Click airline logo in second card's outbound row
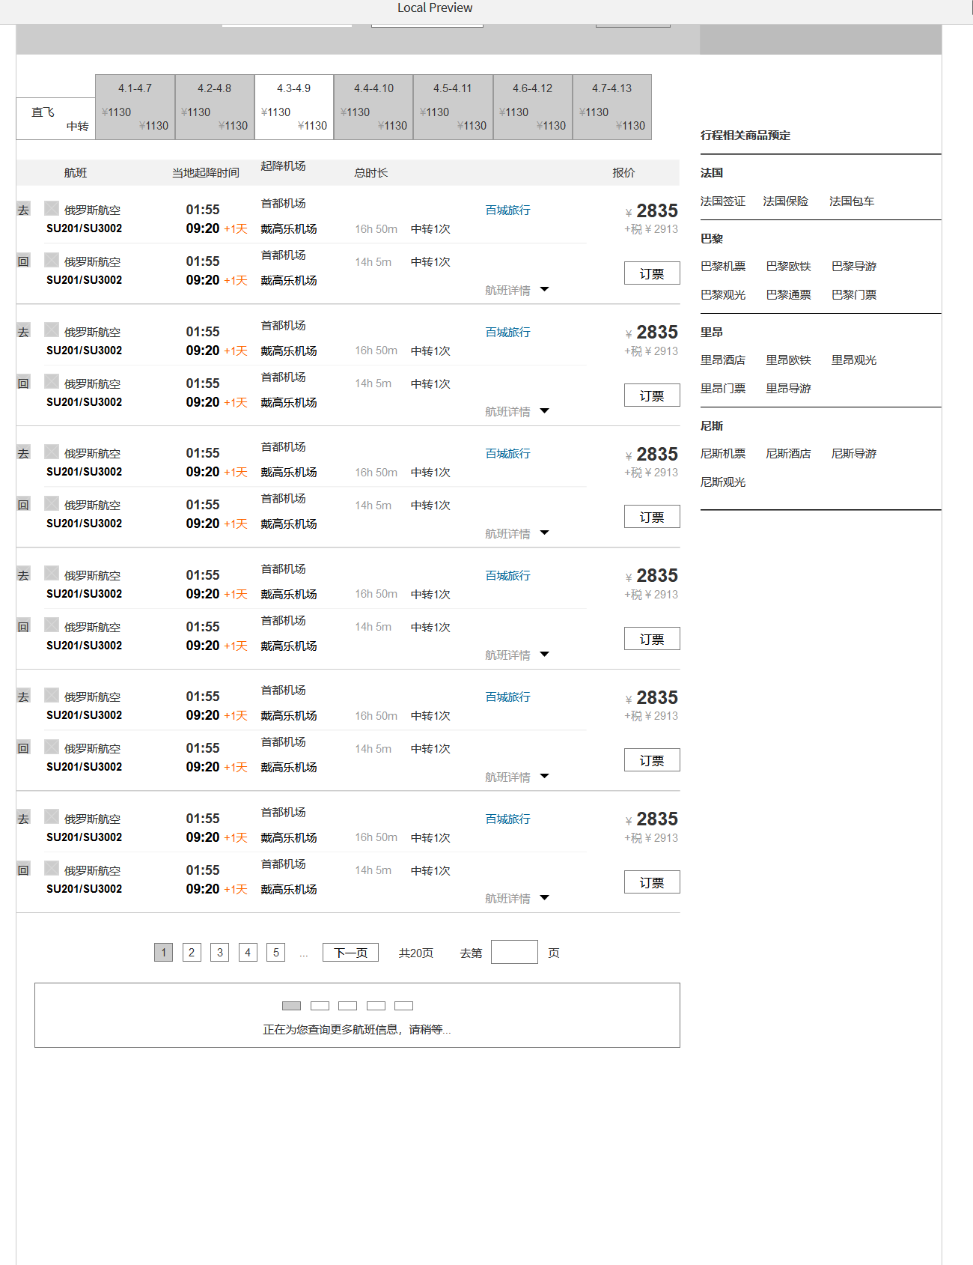Image resolution: width=973 pixels, height=1265 pixels. tap(52, 330)
